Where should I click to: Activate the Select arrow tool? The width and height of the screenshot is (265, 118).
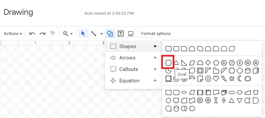click(83, 33)
